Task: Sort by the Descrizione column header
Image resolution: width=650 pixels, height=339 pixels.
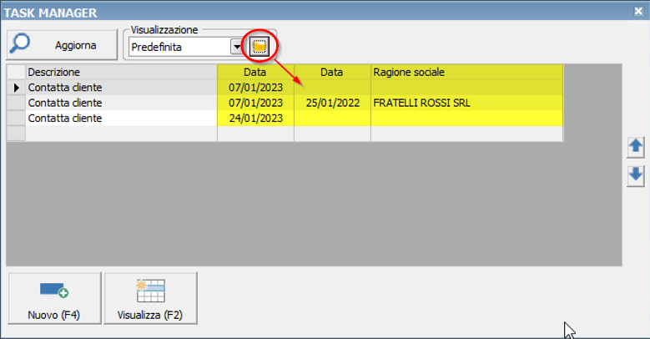Action: [121, 73]
